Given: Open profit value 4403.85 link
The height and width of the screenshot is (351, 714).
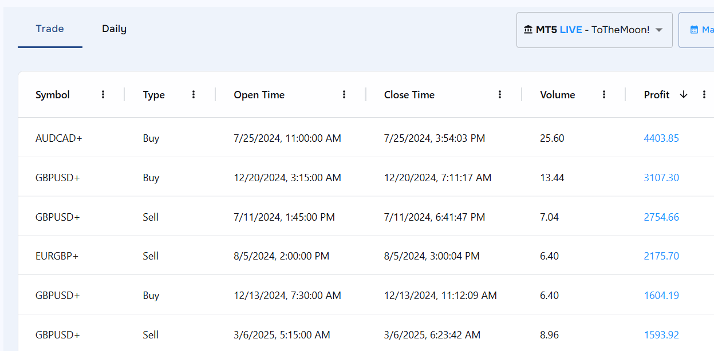Looking at the screenshot, I should point(661,138).
